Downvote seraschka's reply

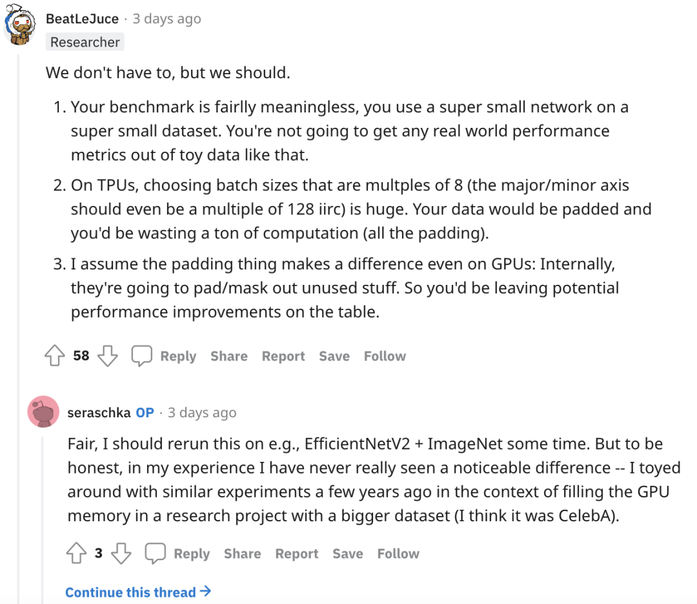(x=121, y=554)
